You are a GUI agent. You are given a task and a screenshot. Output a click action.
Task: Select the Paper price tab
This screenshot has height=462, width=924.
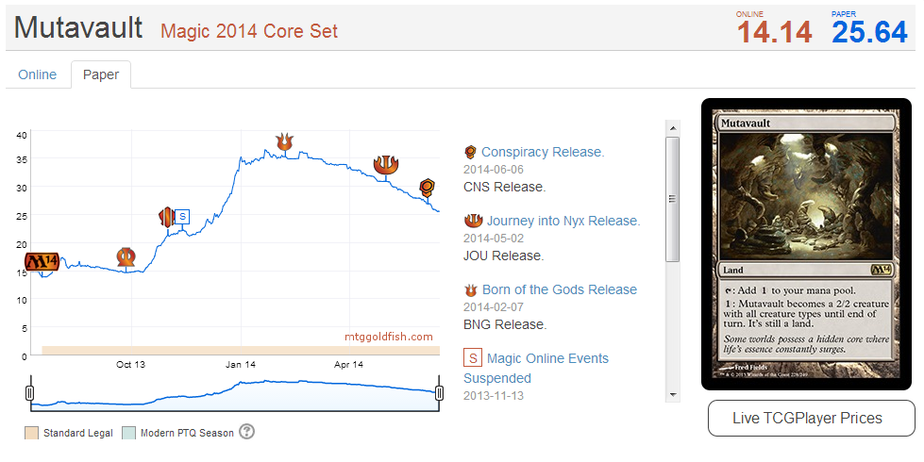click(101, 74)
